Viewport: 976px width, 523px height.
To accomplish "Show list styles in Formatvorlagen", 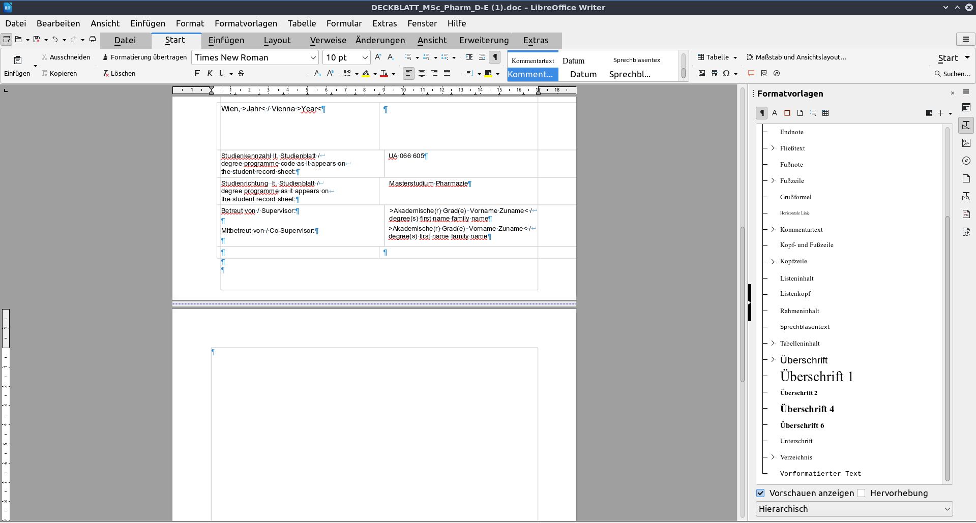I will (813, 113).
